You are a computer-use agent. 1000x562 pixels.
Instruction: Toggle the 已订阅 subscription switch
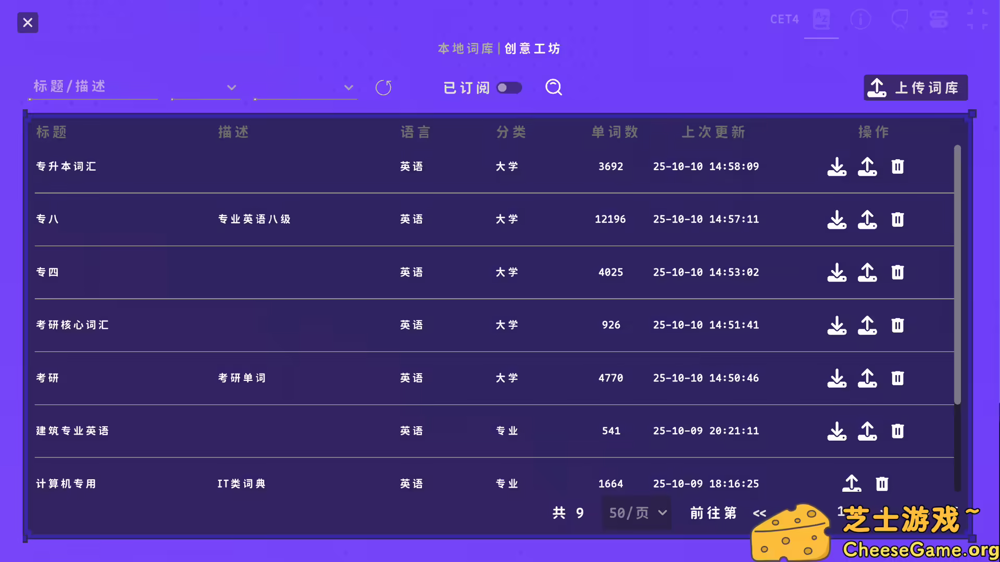(x=510, y=87)
